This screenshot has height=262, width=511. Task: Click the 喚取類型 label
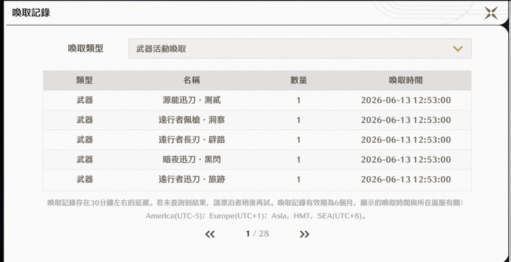(x=86, y=49)
